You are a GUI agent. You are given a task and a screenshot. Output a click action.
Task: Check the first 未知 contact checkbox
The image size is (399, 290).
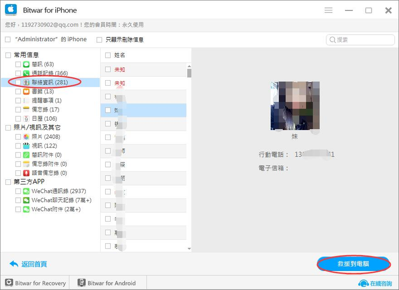108,69
